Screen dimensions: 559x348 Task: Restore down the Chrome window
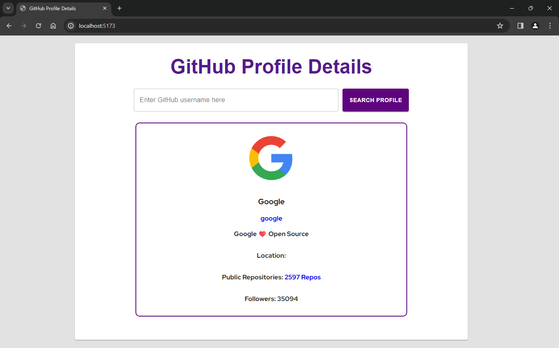click(x=531, y=8)
